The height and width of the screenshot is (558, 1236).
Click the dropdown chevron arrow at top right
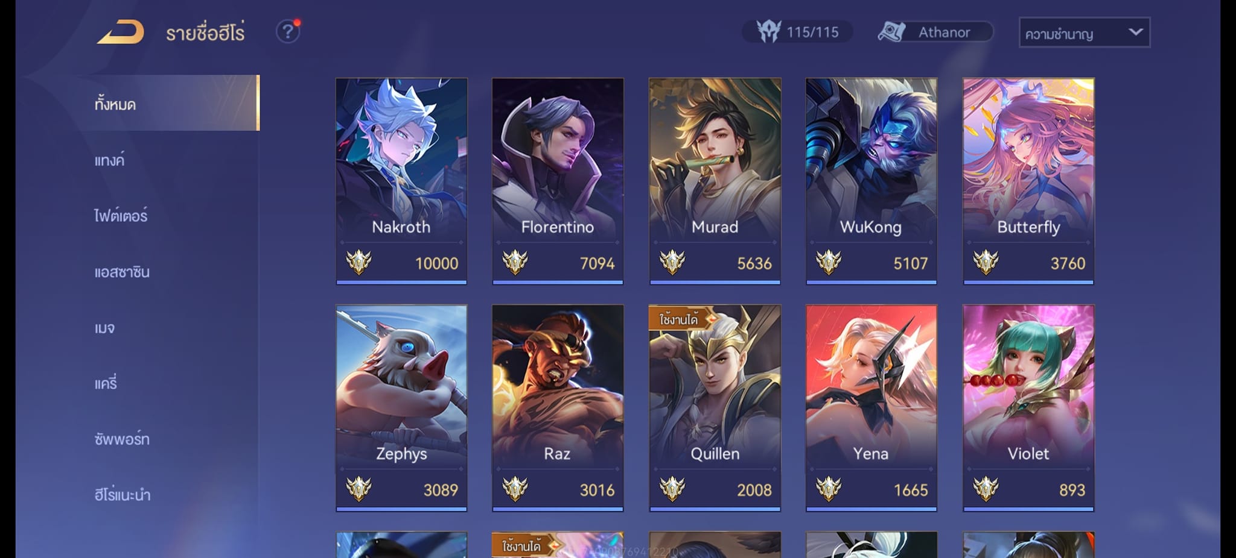click(x=1135, y=32)
